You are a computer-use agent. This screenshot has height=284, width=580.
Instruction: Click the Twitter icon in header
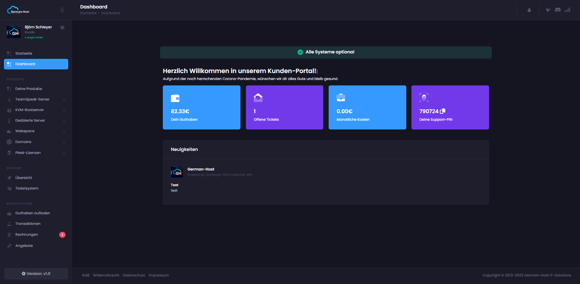[548, 10]
